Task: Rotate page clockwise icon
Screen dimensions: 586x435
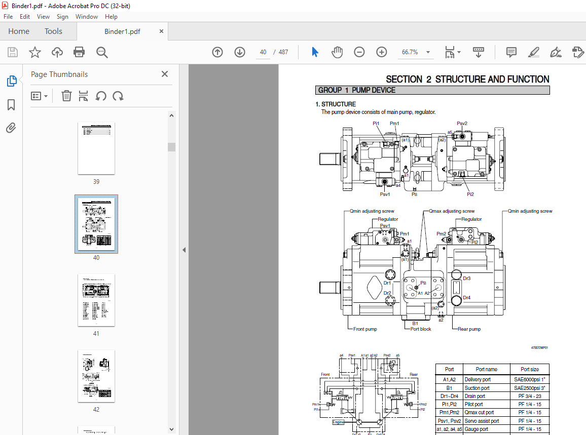Action: [x=118, y=96]
